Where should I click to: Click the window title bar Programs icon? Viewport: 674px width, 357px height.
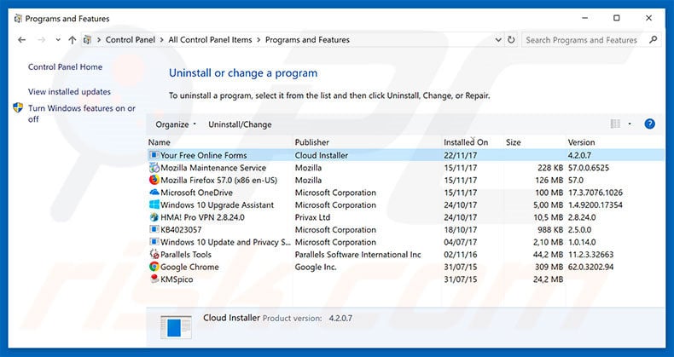[18, 19]
